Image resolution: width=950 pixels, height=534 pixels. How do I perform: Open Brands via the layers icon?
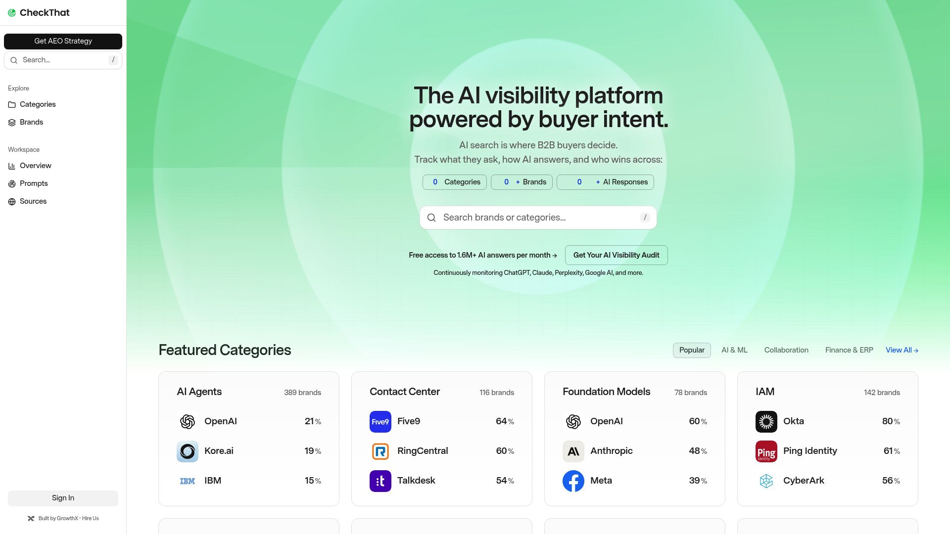coord(12,122)
